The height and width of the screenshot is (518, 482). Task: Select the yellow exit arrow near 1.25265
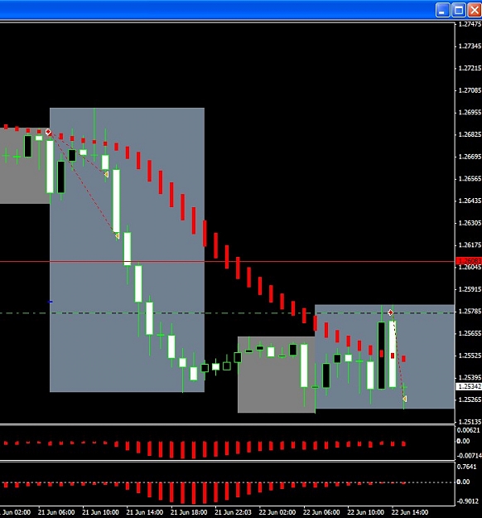tap(404, 399)
